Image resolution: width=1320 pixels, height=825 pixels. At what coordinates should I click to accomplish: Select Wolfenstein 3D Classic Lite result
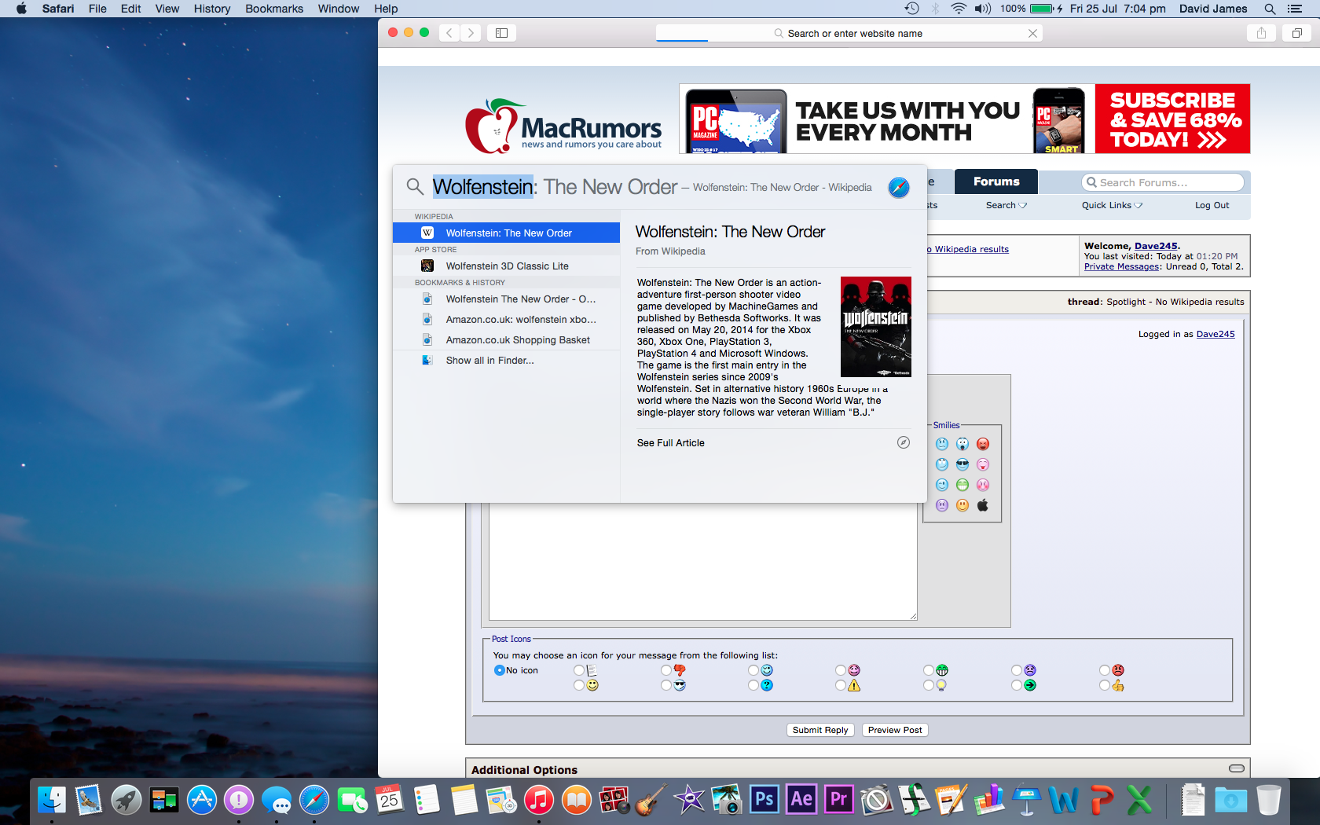click(506, 266)
